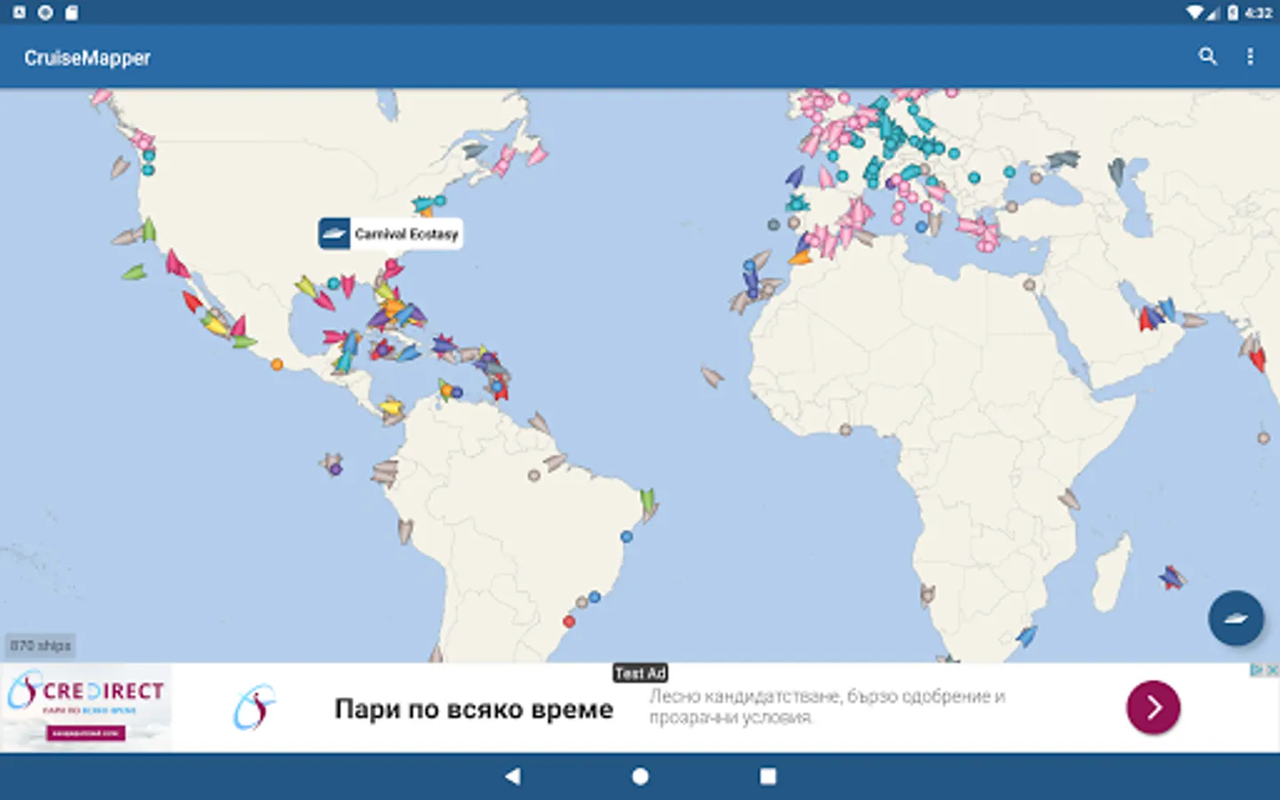Select the ship marker near Madagascar

tap(1172, 578)
